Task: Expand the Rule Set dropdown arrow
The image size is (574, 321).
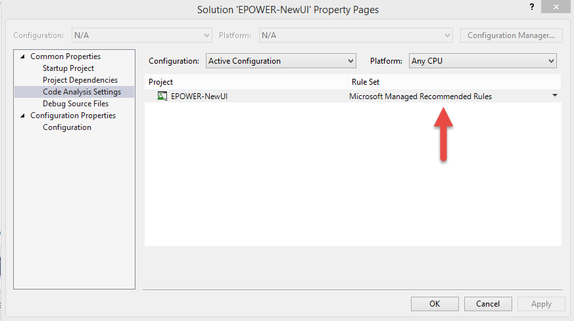Action: [x=554, y=96]
